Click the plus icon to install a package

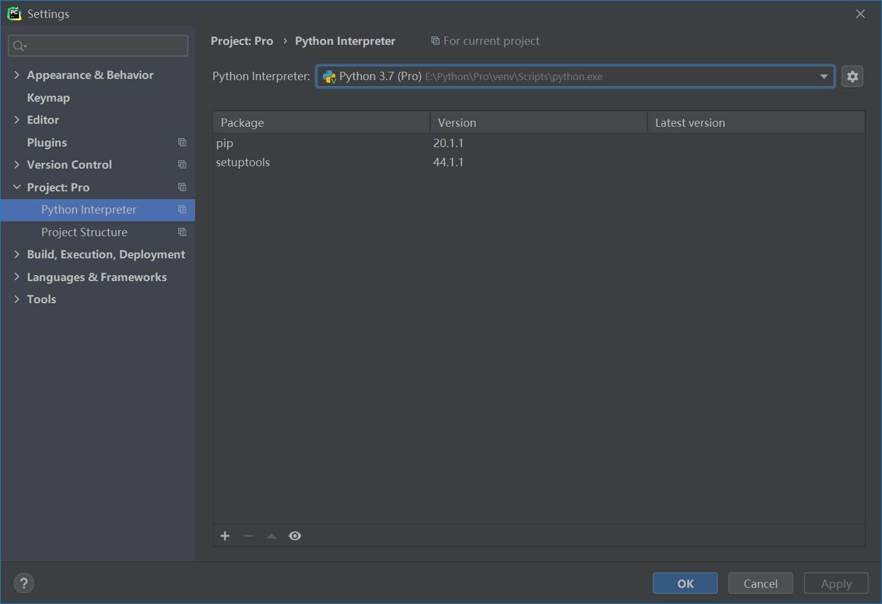[225, 536]
